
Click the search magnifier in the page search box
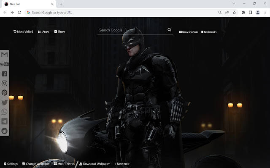pyautogui.click(x=170, y=30)
